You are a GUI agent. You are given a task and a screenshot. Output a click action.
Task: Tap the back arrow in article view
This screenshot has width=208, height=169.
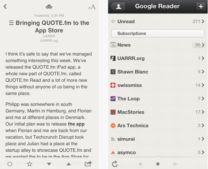[5, 6]
